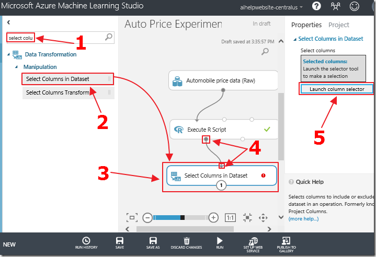
Task: Click the canvas search magnifier icon
Action: (x=265, y=51)
